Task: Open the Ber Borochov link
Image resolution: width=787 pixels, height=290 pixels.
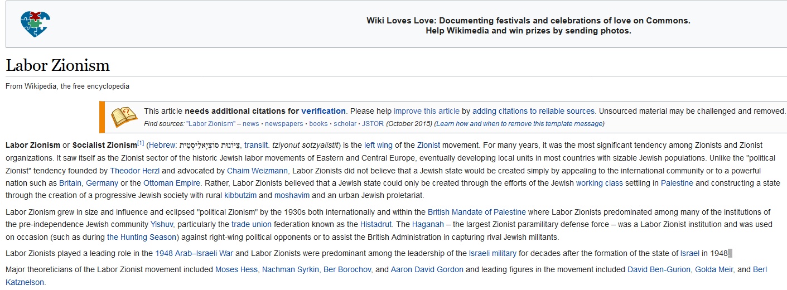Action: 348,269
